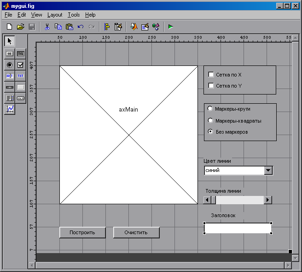Check the 'Сетка по Y' box

click(211, 85)
